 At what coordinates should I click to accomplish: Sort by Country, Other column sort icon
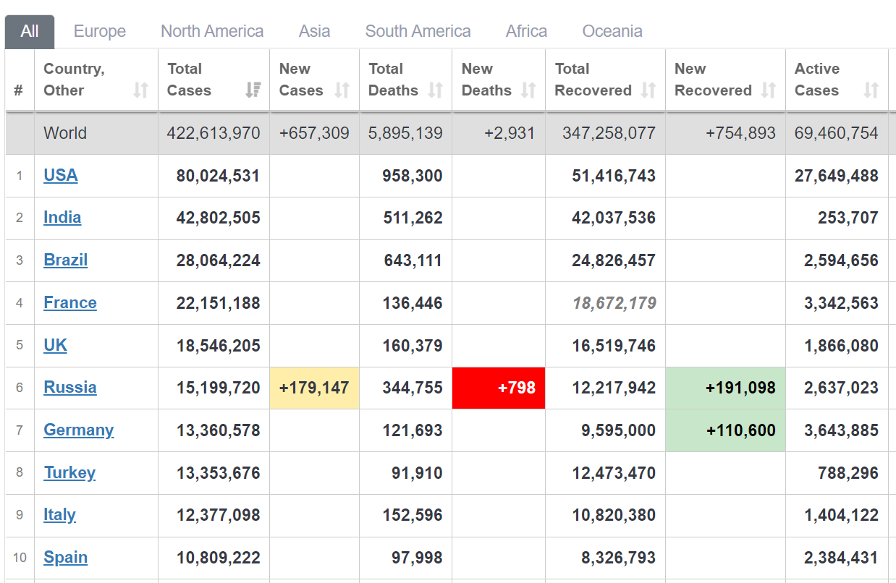point(141,90)
